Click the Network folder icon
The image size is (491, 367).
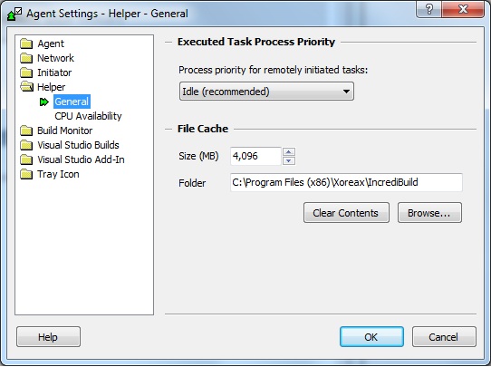click(x=26, y=58)
